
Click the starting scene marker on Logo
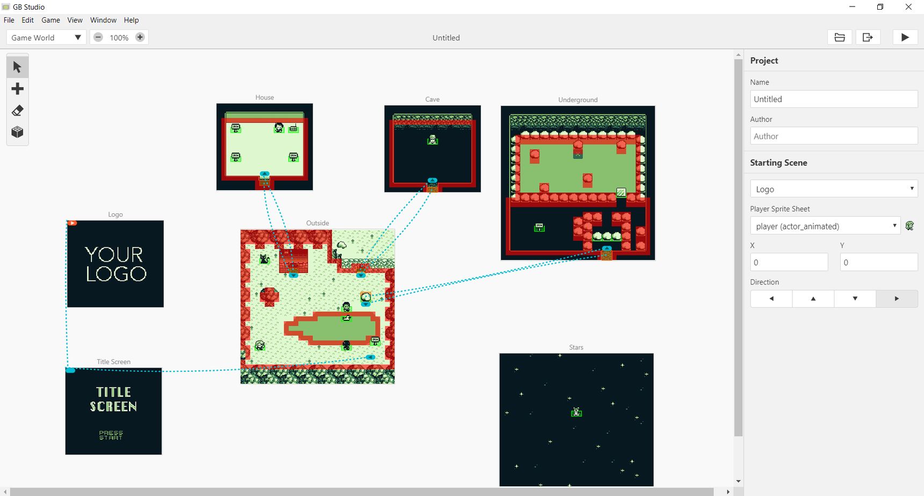tap(72, 223)
